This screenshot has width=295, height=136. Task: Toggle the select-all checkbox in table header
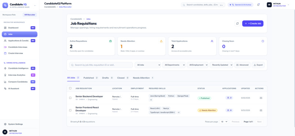tap(70, 88)
